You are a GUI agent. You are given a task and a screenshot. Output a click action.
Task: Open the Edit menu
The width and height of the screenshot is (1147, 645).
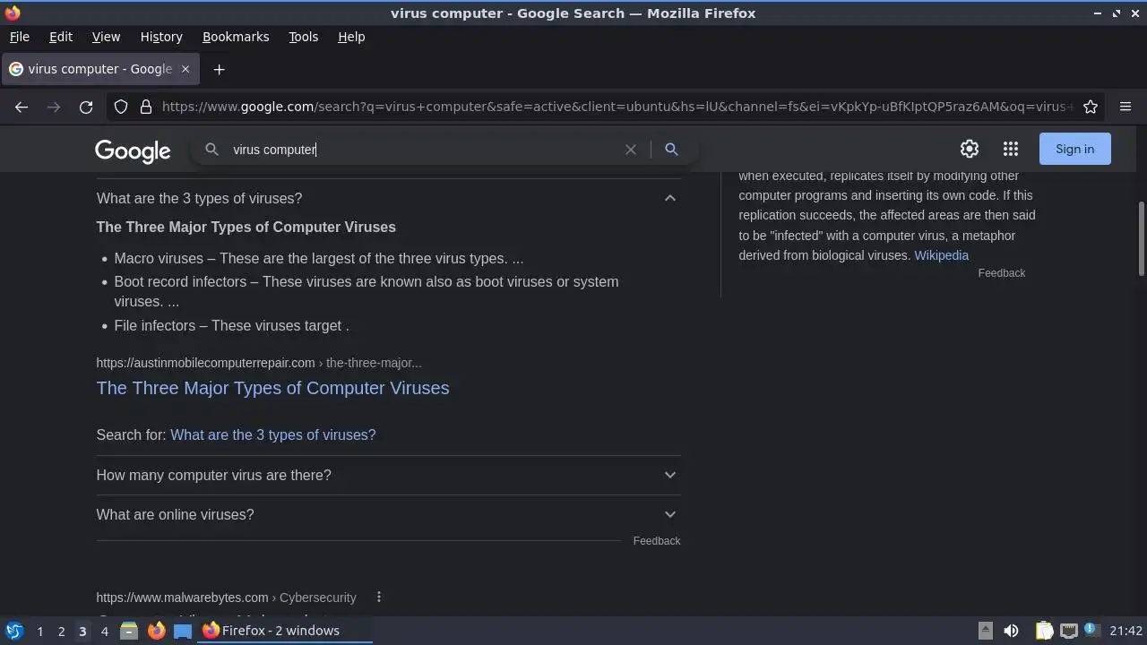click(61, 37)
